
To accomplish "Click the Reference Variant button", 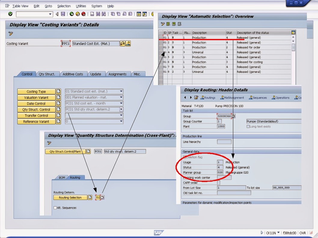I will 36,121.
